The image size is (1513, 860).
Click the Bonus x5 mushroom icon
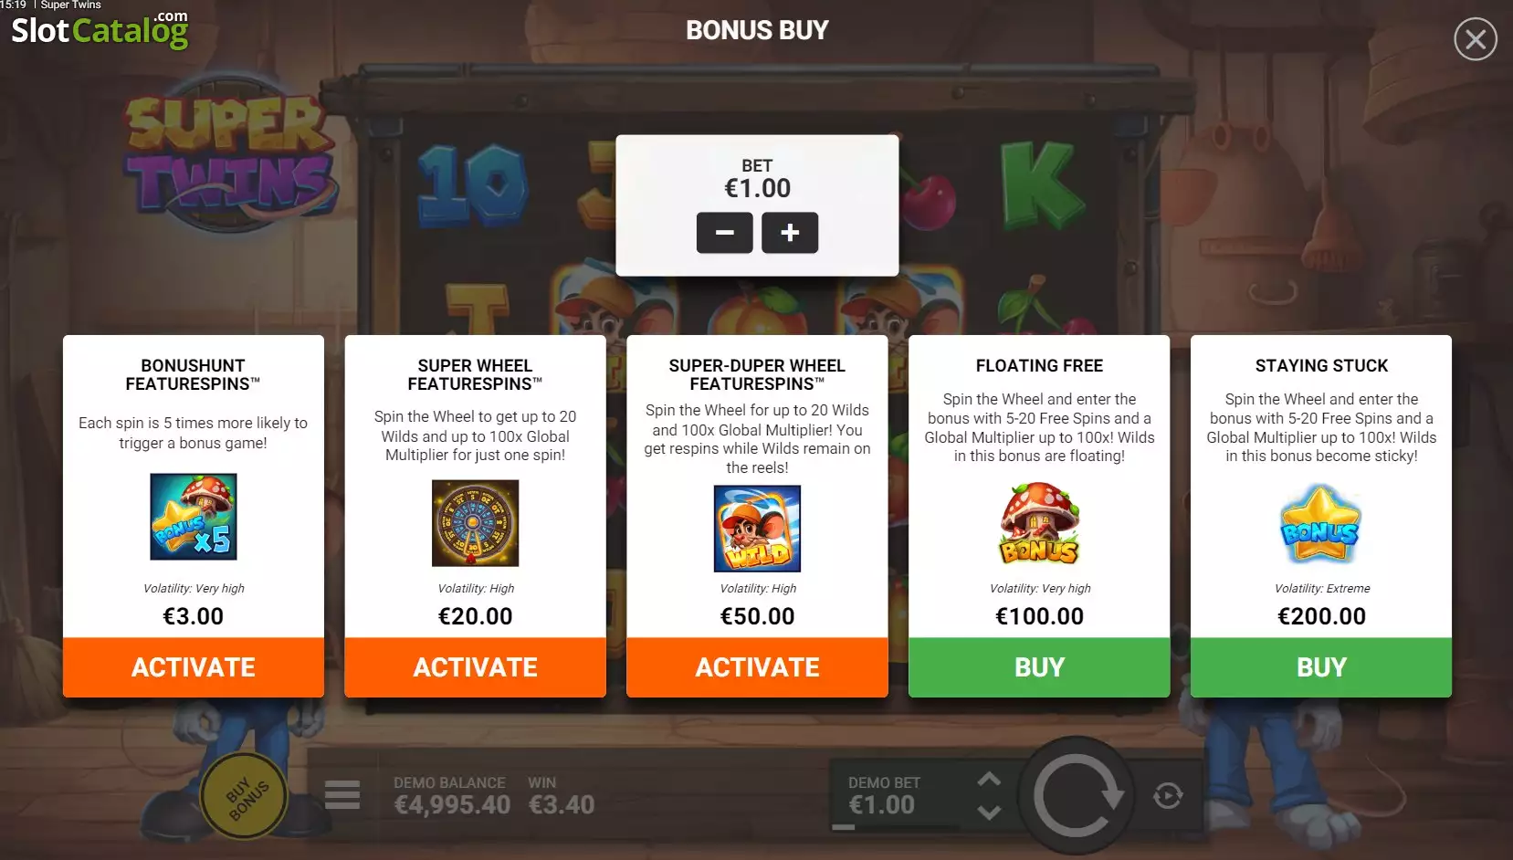[194, 517]
